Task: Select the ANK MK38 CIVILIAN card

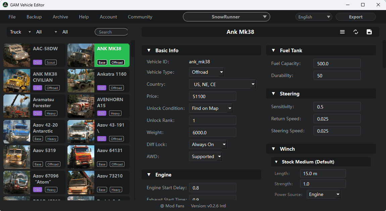Action: (34, 81)
